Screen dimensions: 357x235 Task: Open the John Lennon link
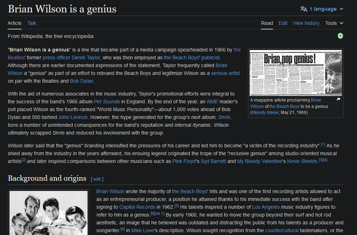(73, 117)
